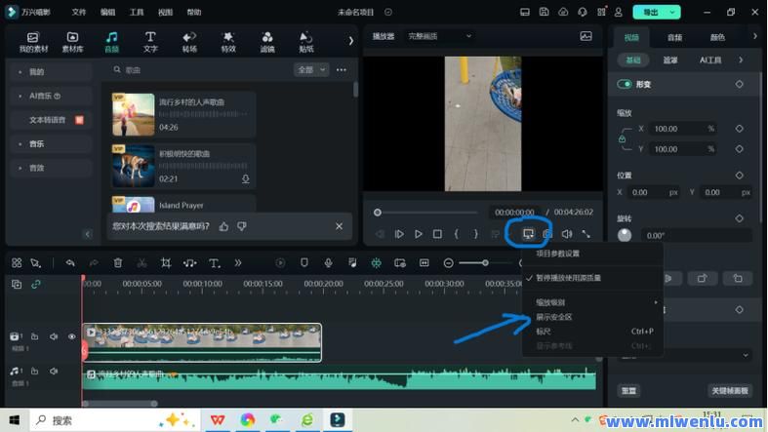This screenshot has height=432, width=768.
Task: Click the timeline zoom slider
Action: pos(485,263)
